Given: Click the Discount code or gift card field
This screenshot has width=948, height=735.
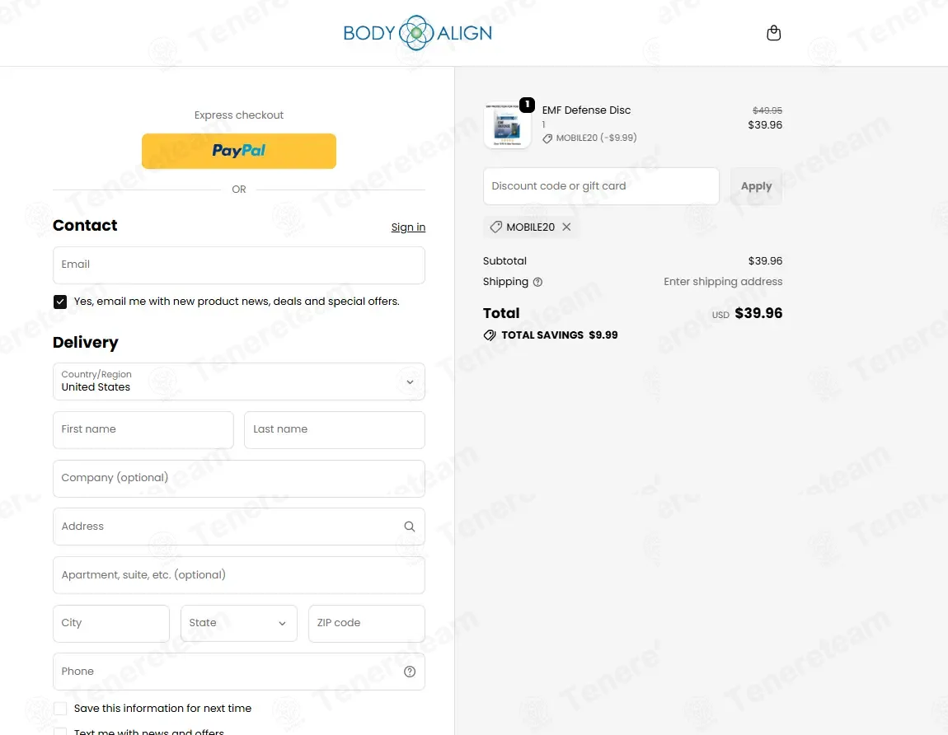Looking at the screenshot, I should pos(601,186).
